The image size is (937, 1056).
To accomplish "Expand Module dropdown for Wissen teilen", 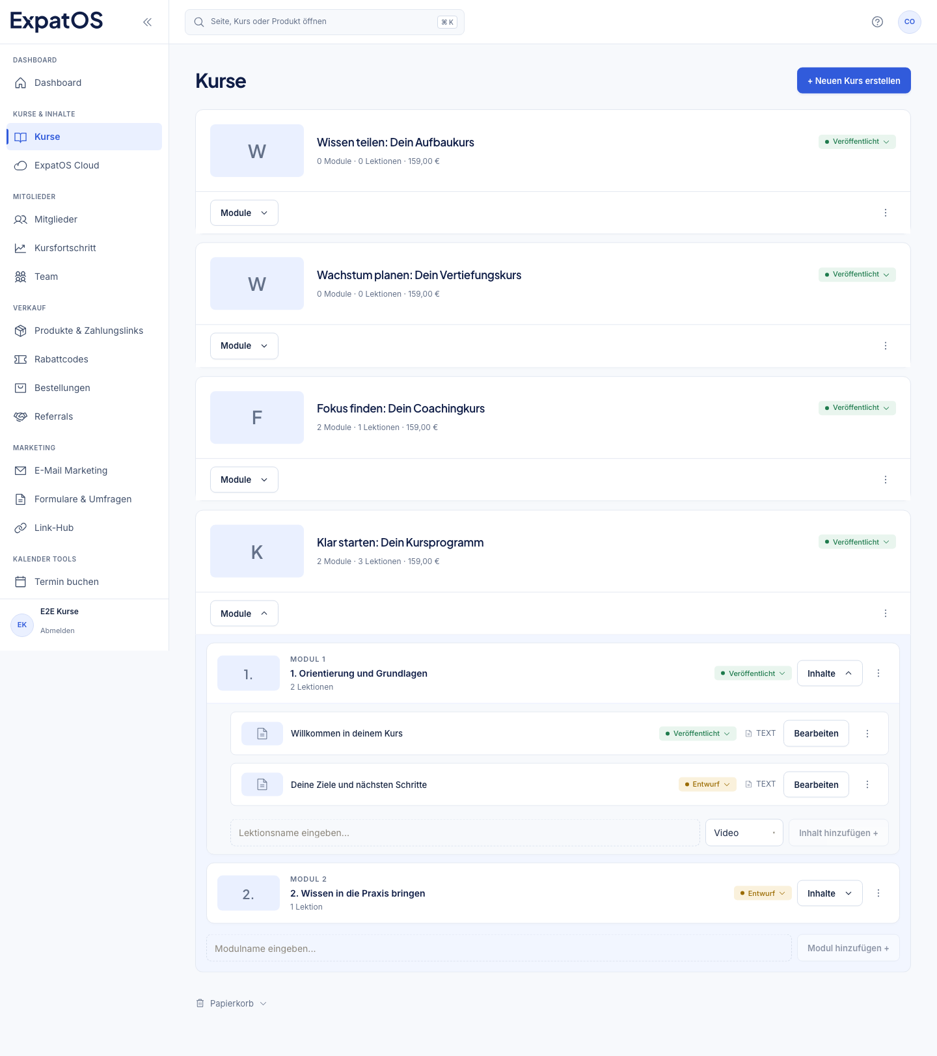I will [244, 213].
